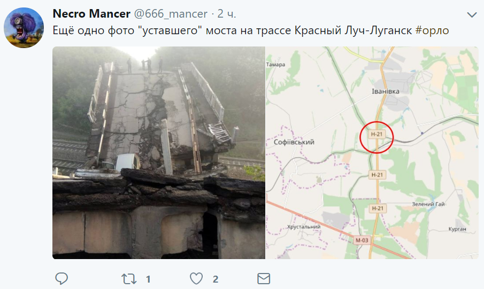The width and height of the screenshot is (484, 289).
Task: Click the Necro Mancer display name
Action: click(x=91, y=13)
